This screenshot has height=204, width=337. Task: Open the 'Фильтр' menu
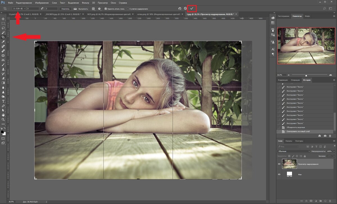tap(85, 3)
